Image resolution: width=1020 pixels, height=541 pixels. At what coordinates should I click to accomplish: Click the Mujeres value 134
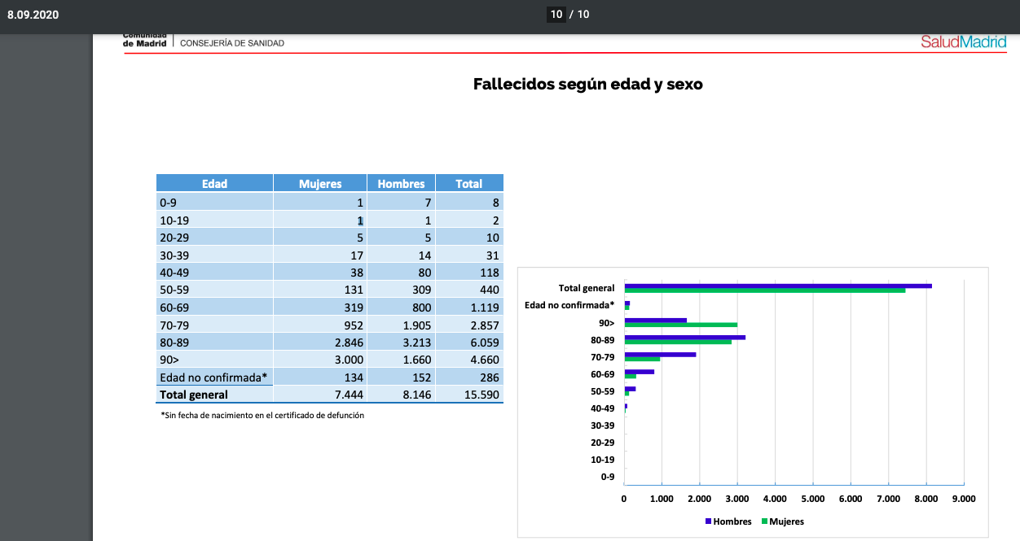(354, 377)
